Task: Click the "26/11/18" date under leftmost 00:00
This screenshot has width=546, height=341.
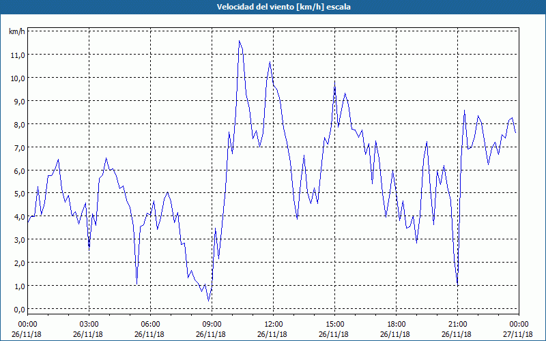Action: point(27,334)
